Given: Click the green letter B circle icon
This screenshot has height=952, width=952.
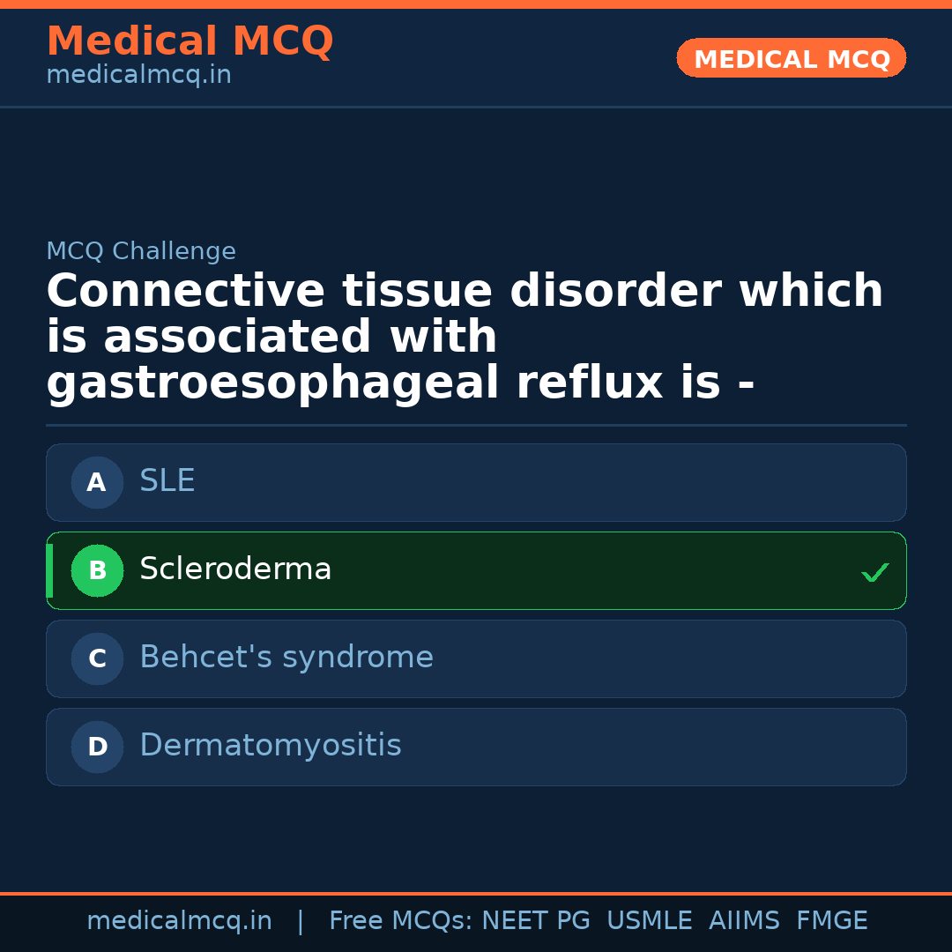Looking at the screenshot, I should (x=97, y=570).
